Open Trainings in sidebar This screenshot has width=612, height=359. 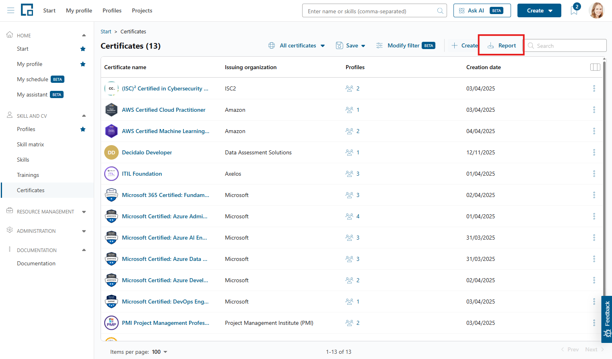click(28, 175)
